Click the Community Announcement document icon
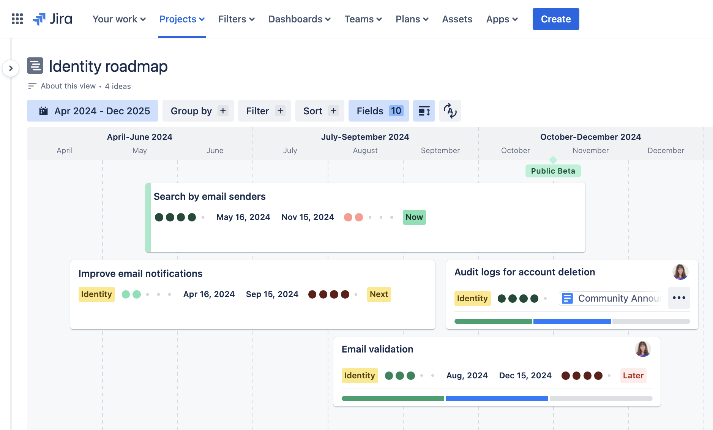713x430 pixels. tap(567, 299)
